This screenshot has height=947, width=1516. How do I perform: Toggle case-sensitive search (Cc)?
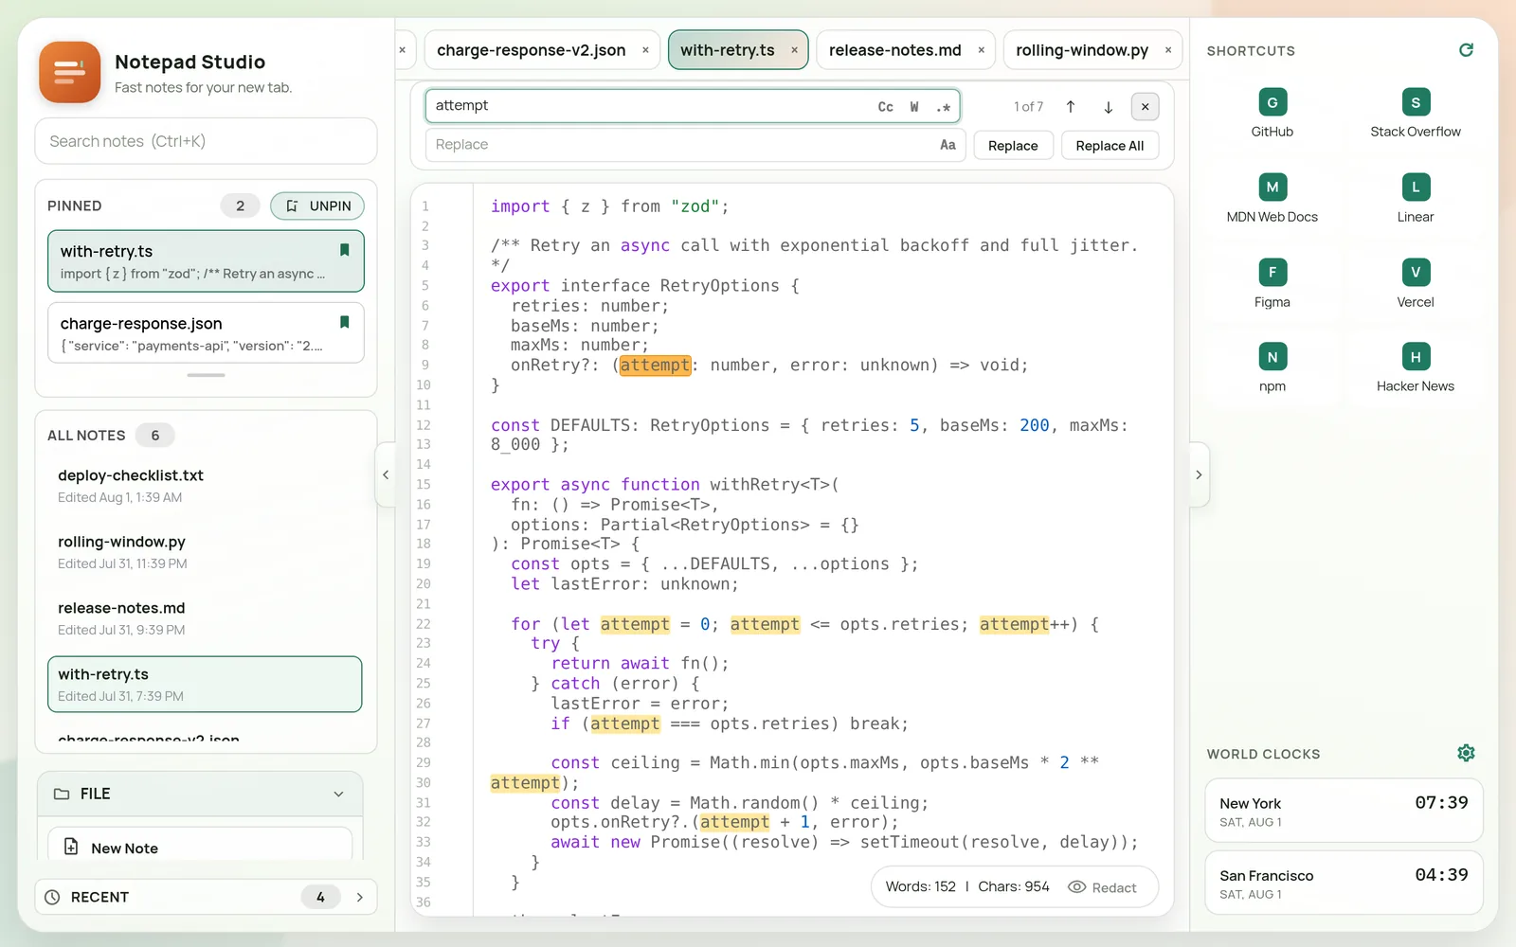pos(885,107)
